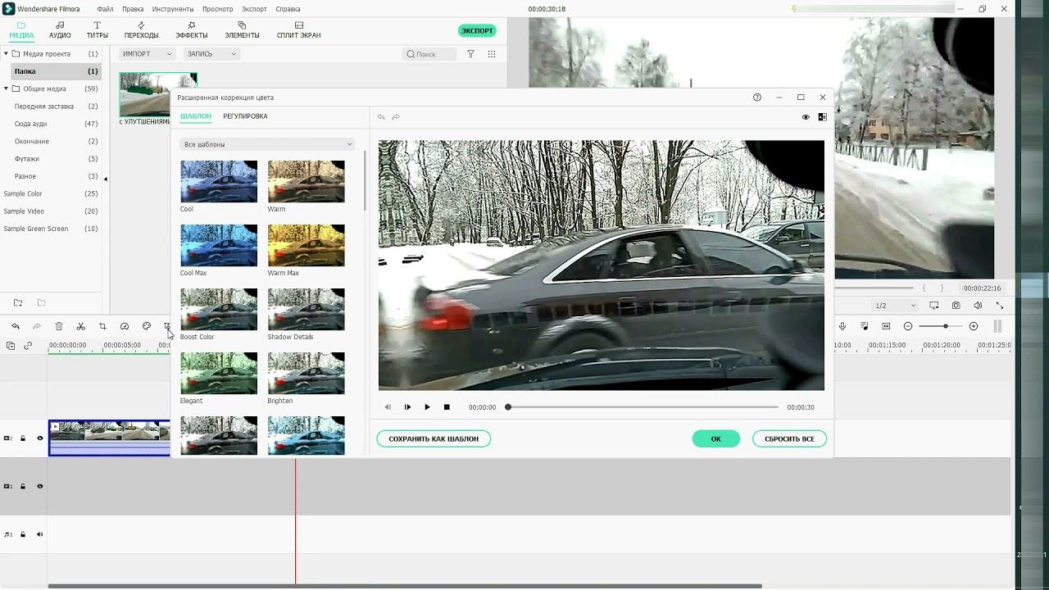Image resolution: width=1049 pixels, height=590 pixels.
Task: Open the Файл menu
Action: [x=105, y=9]
